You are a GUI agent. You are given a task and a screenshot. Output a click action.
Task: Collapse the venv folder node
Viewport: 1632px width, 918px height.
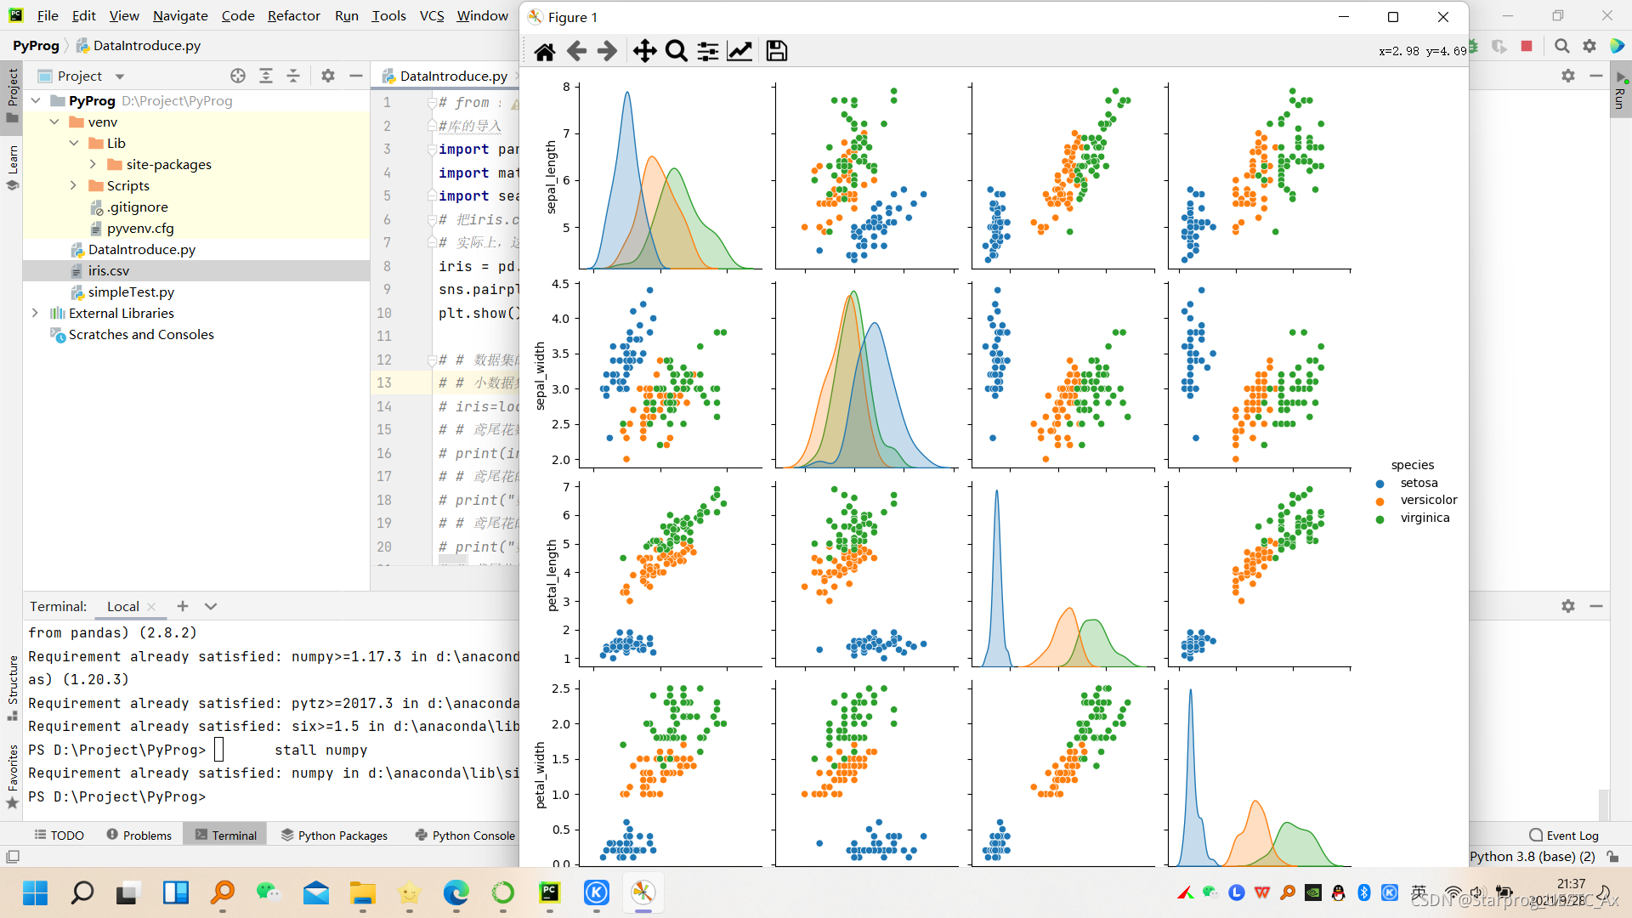click(54, 122)
